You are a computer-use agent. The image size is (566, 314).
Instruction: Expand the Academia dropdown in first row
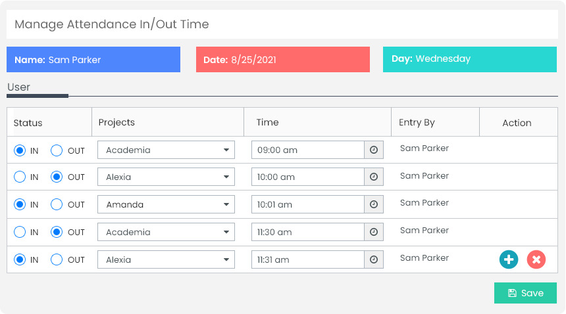tap(166, 150)
